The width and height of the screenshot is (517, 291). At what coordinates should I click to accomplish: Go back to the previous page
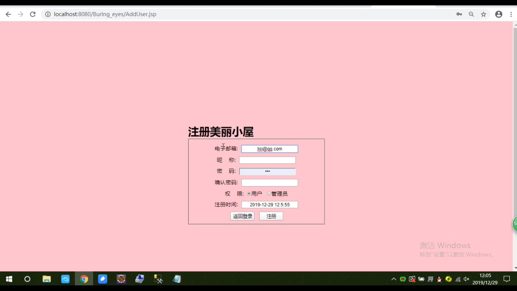pyautogui.click(x=8, y=14)
